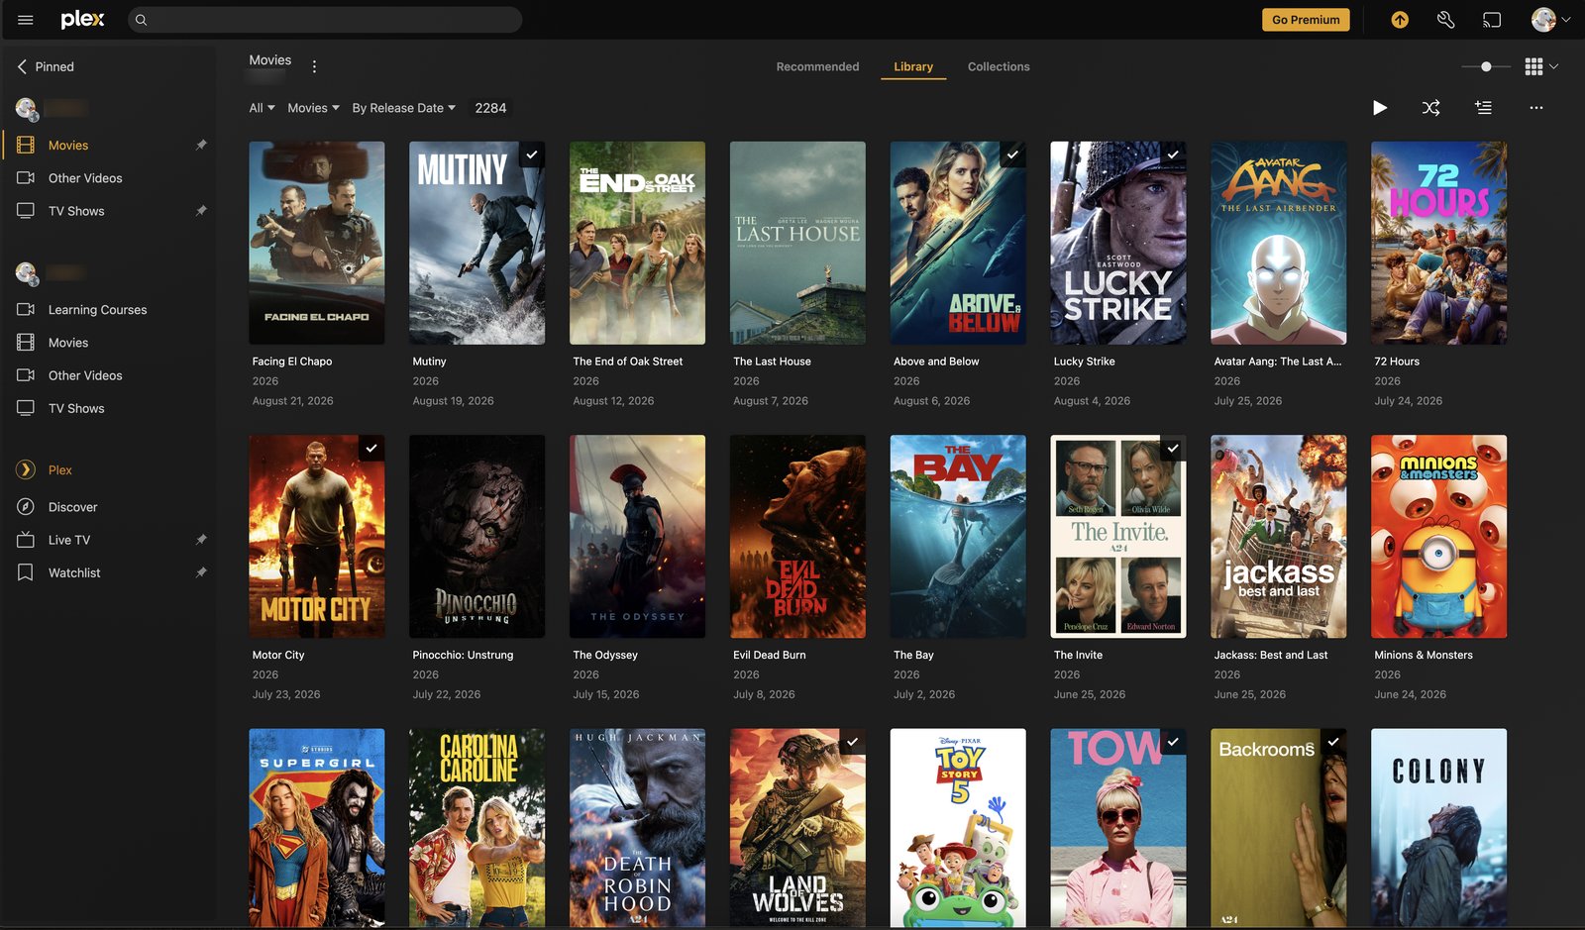Toggle watched checkmark on Land of Wolves
The height and width of the screenshot is (930, 1585).
pyautogui.click(x=852, y=742)
